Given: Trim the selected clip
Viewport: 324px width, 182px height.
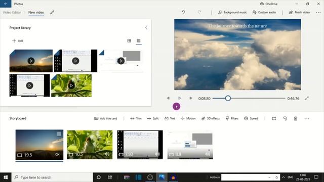Looking at the screenshot, I should click(x=136, y=118).
